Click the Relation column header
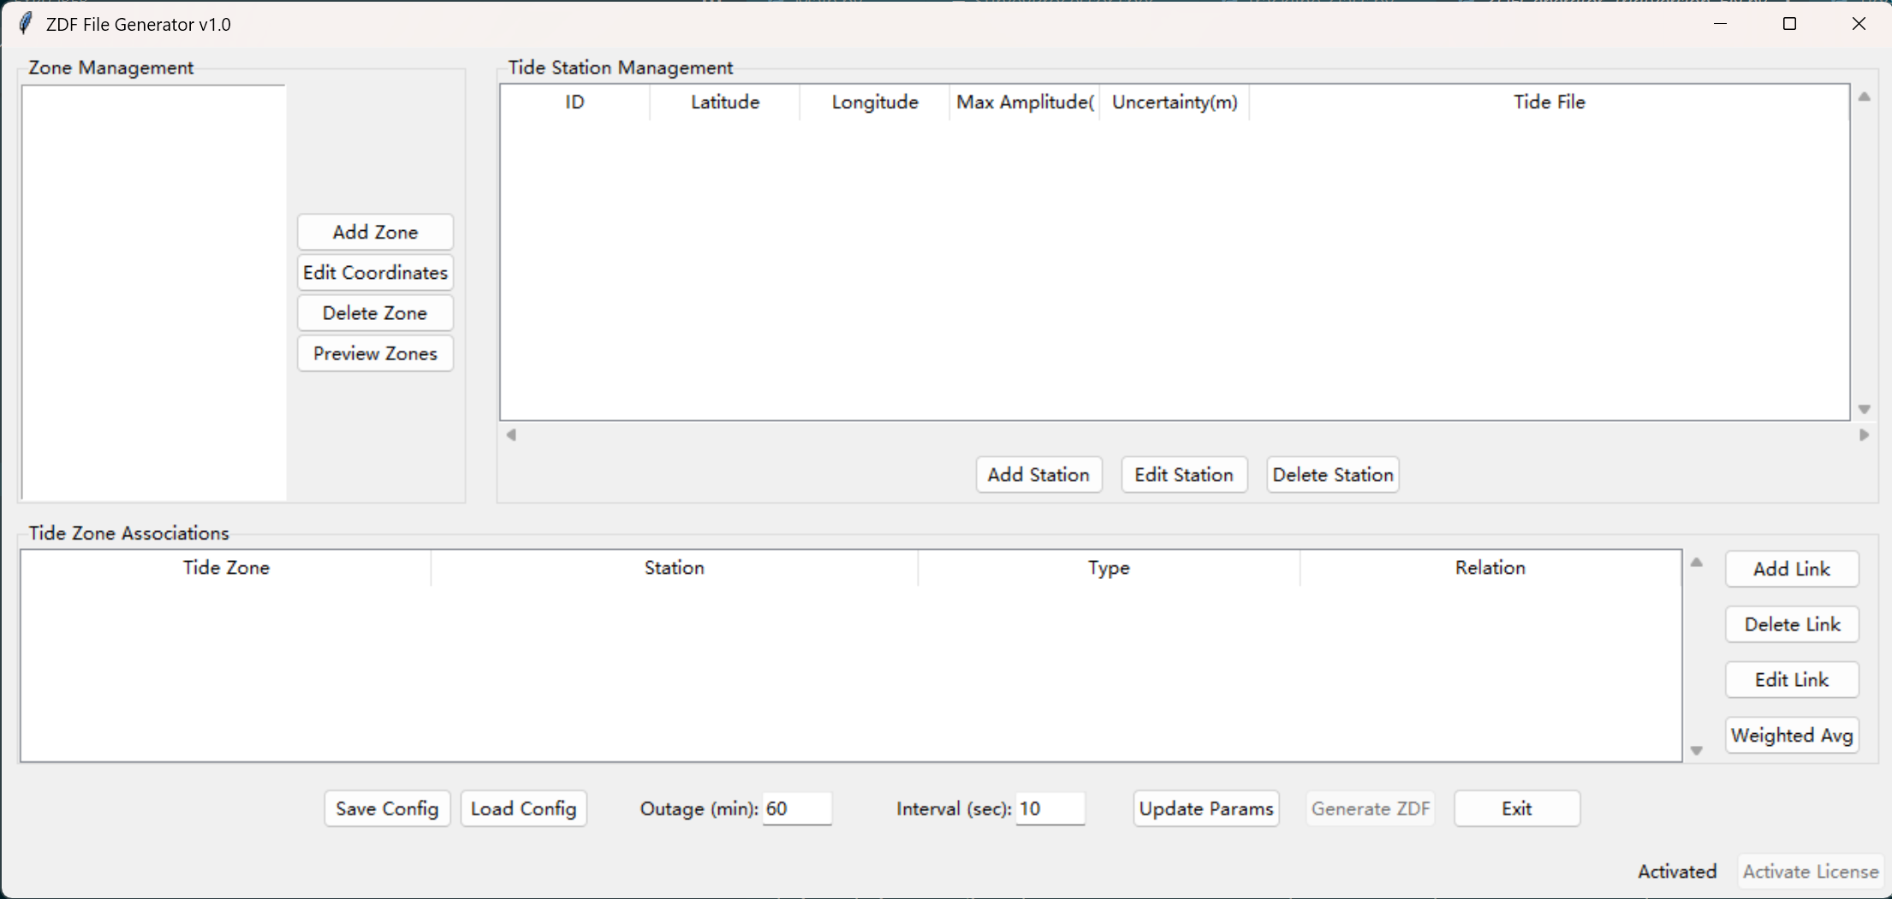 pyautogui.click(x=1490, y=568)
